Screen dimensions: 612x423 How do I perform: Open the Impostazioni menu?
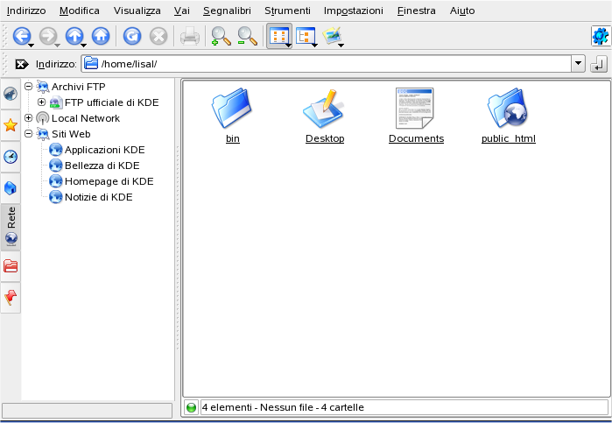point(354,11)
